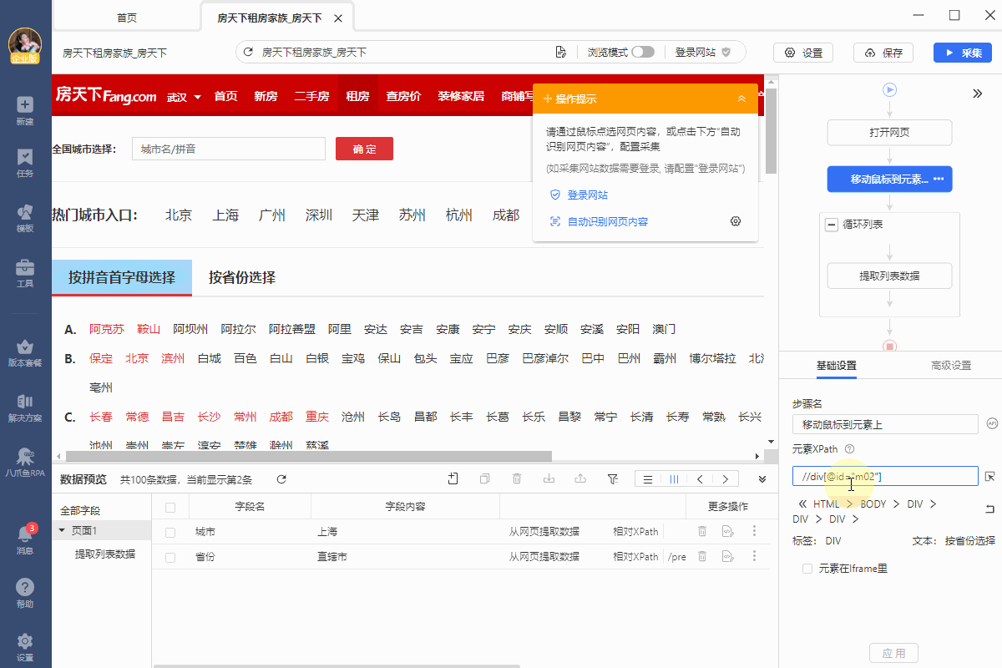The image size is (1002, 668).
Task: Click the API icon beside 步骤名
Action: (x=992, y=423)
